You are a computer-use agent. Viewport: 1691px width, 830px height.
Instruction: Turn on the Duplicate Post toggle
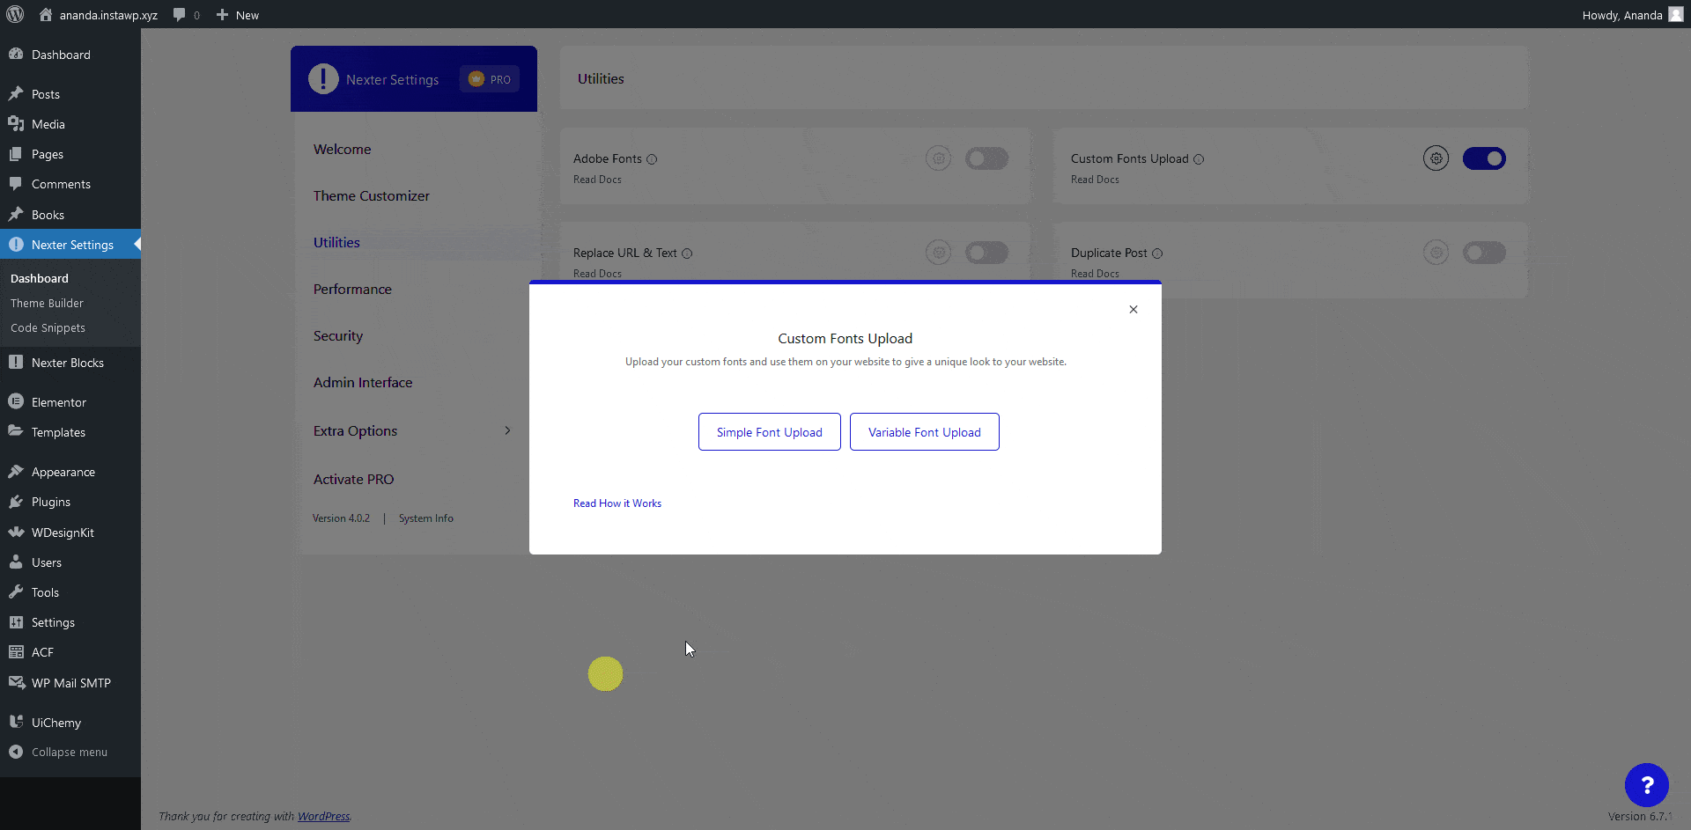(1484, 253)
